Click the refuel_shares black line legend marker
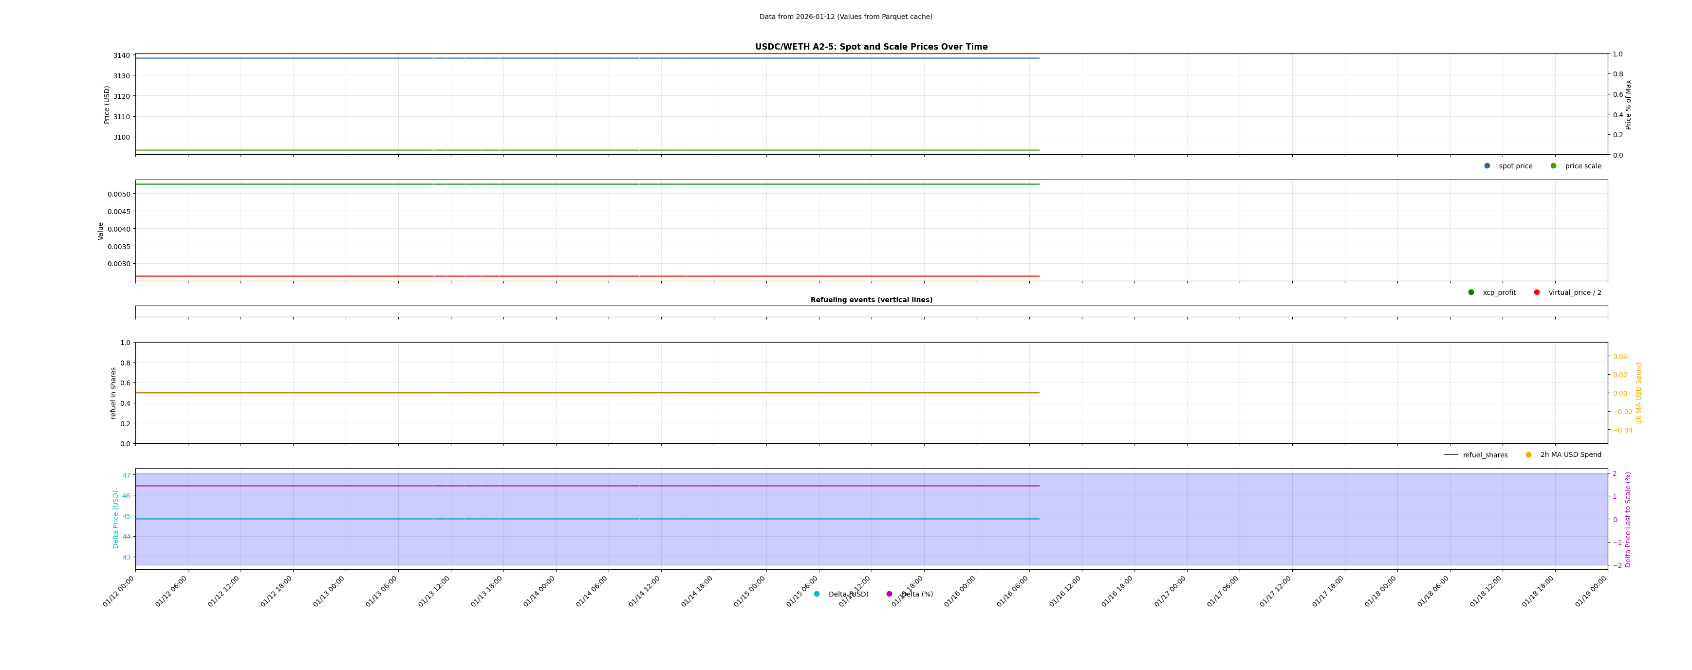The image size is (1692, 670). (1451, 455)
